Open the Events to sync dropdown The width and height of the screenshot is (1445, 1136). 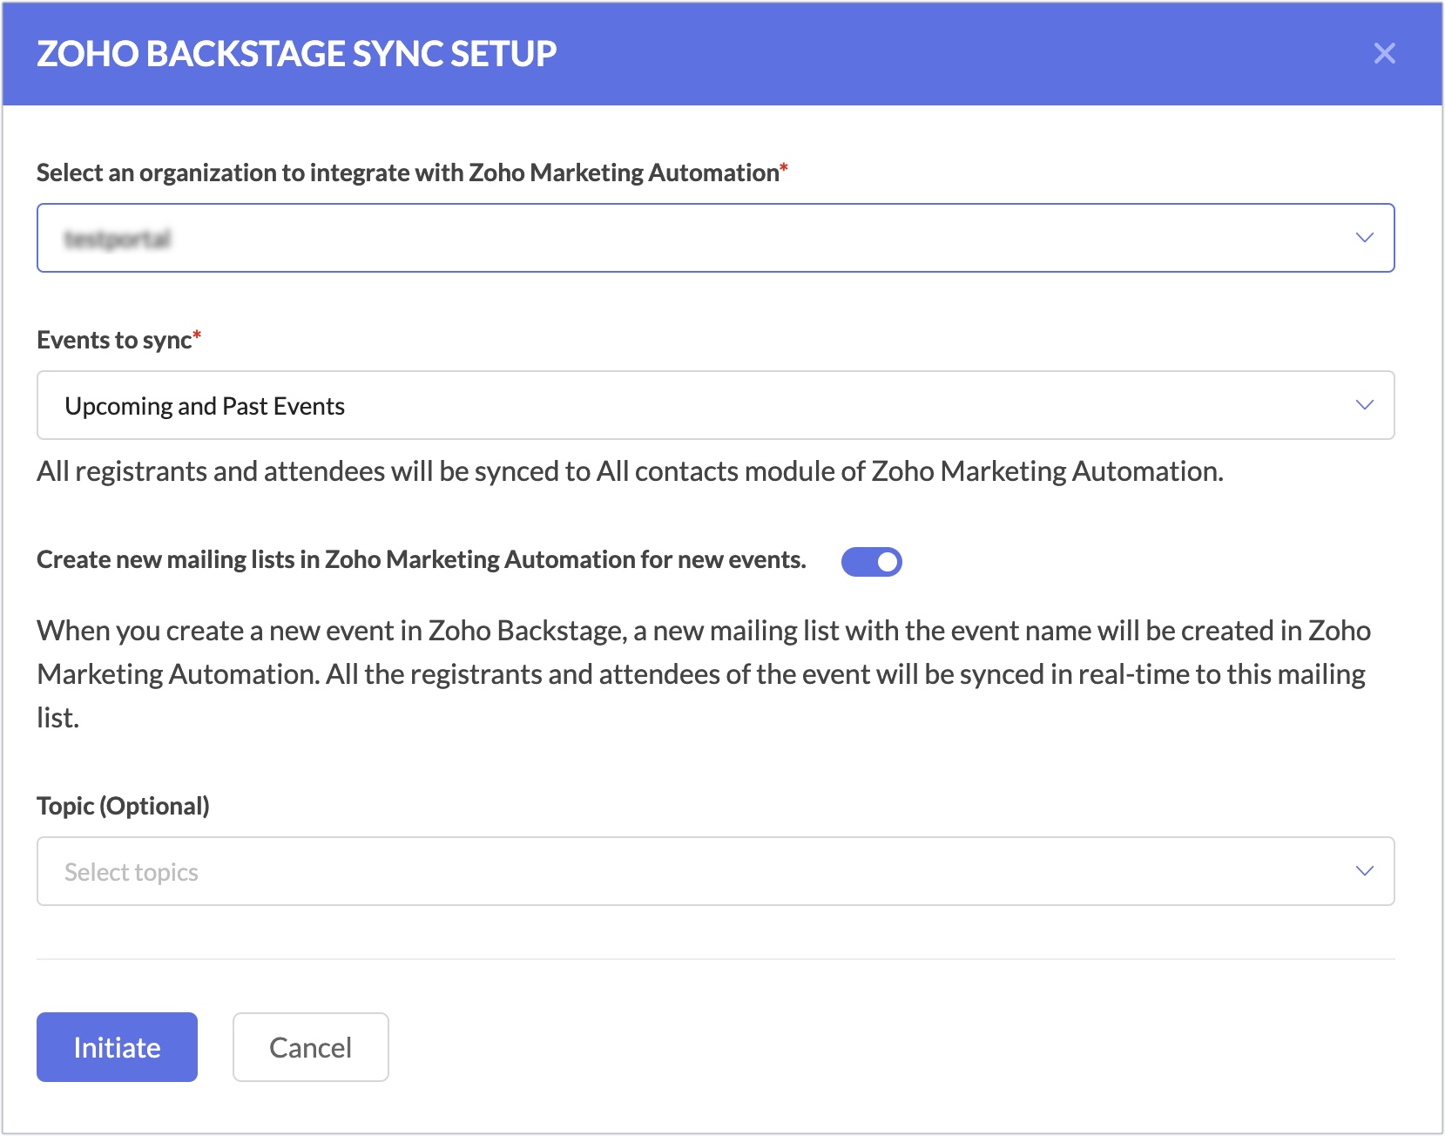(x=715, y=405)
